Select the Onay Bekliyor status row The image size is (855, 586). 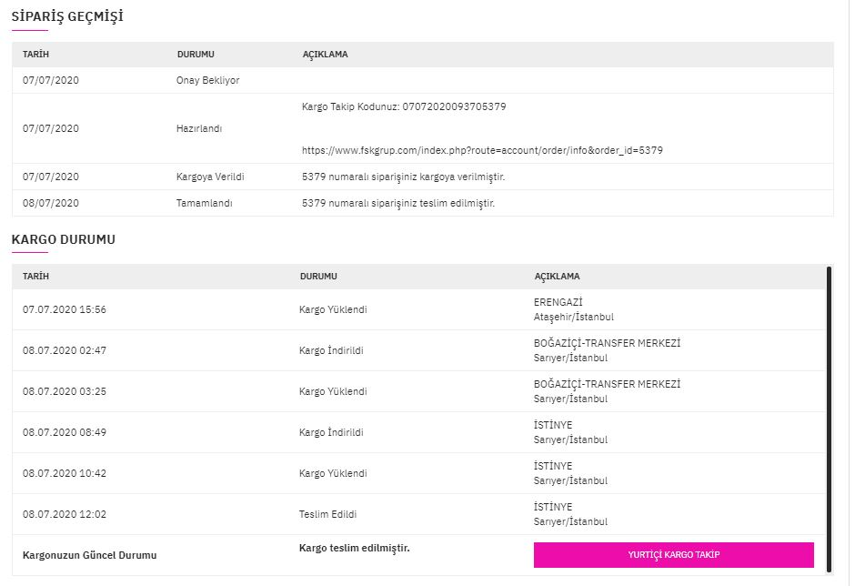coord(423,80)
